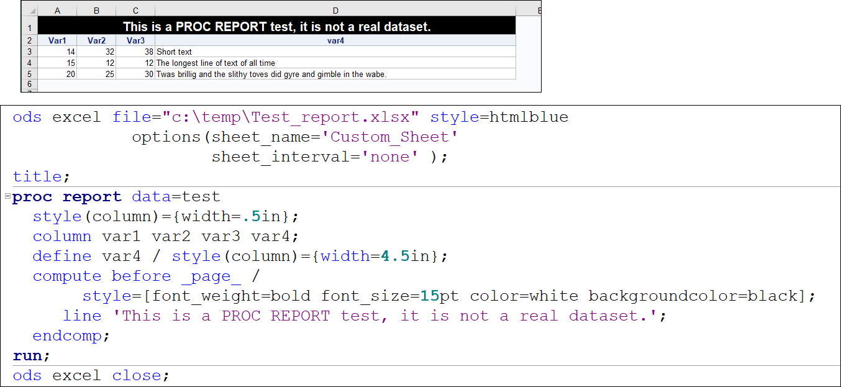Viewport: 841px width, 387px height.
Task: Select row 5 header in the spreadsheet
Action: point(29,73)
